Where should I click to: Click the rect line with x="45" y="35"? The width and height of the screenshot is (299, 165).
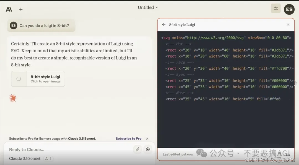coord(230,87)
